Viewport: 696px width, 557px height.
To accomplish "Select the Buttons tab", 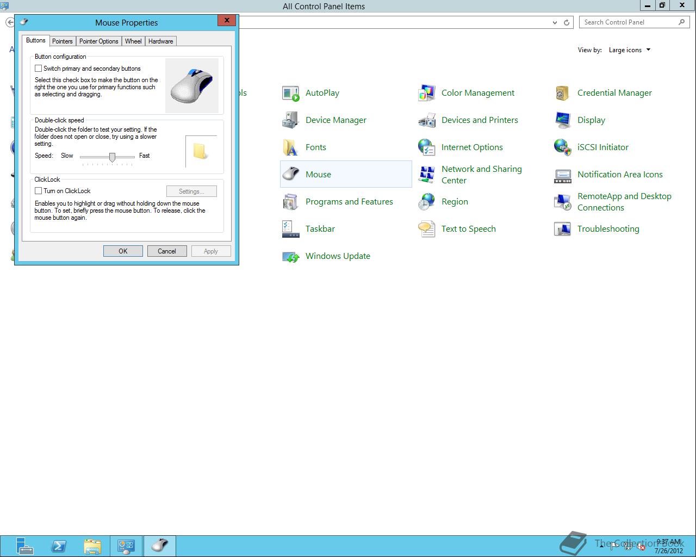I will (x=36, y=40).
